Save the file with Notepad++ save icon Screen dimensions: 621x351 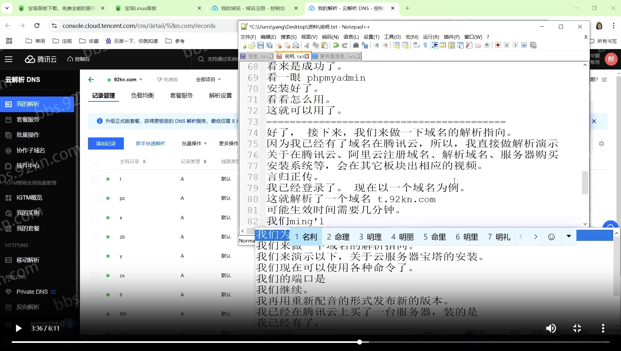(261, 45)
